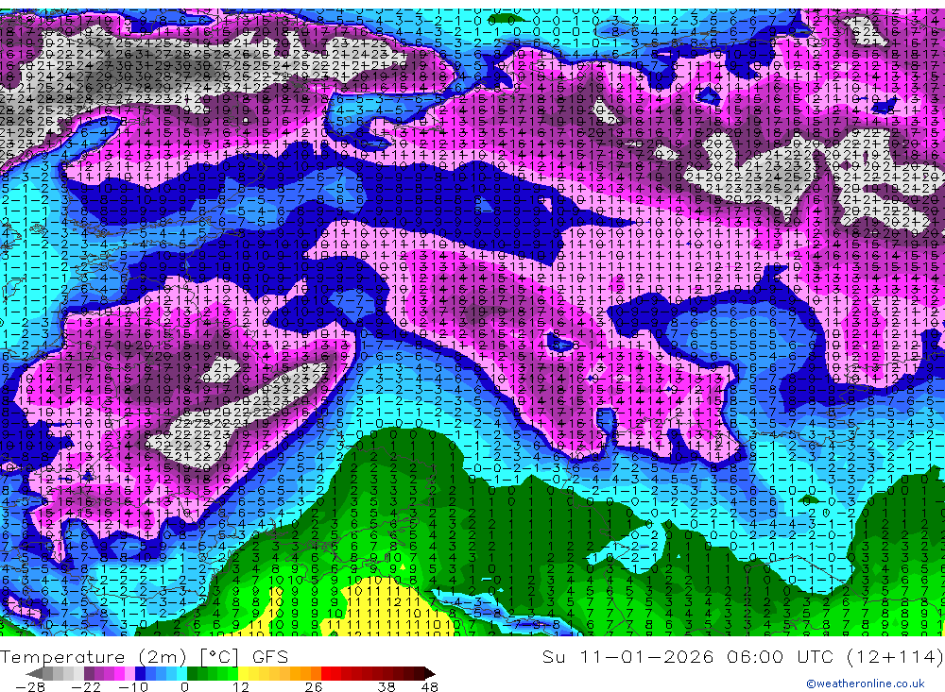Click the yellow legend swatch above 12
The height and width of the screenshot is (692, 945).
click(243, 673)
